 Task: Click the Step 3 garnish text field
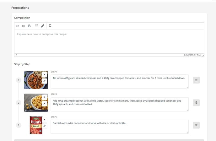click(x=120, y=127)
